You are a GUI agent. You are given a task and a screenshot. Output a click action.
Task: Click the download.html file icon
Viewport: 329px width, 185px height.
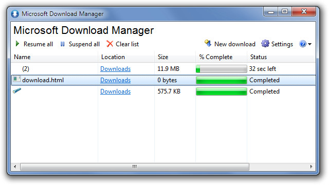click(x=16, y=79)
